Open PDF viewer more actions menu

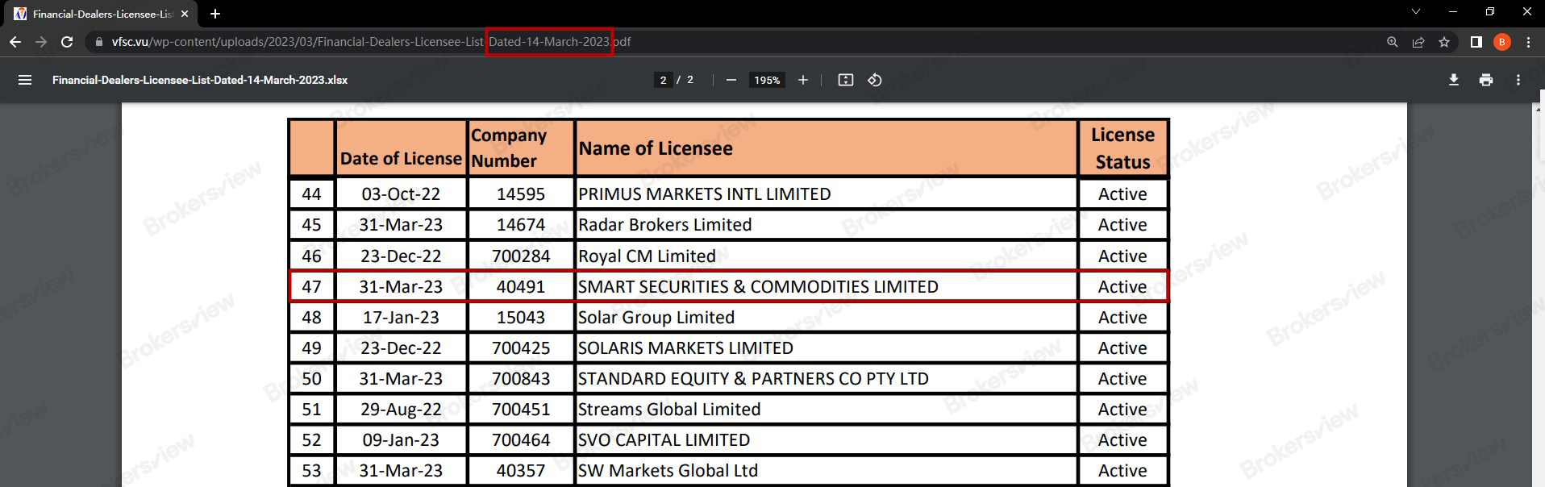pos(1518,80)
